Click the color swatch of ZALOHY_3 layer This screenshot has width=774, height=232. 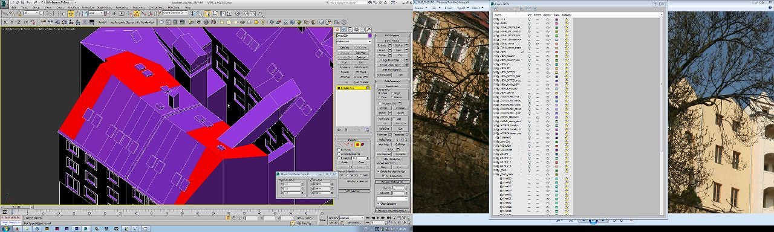point(556,163)
